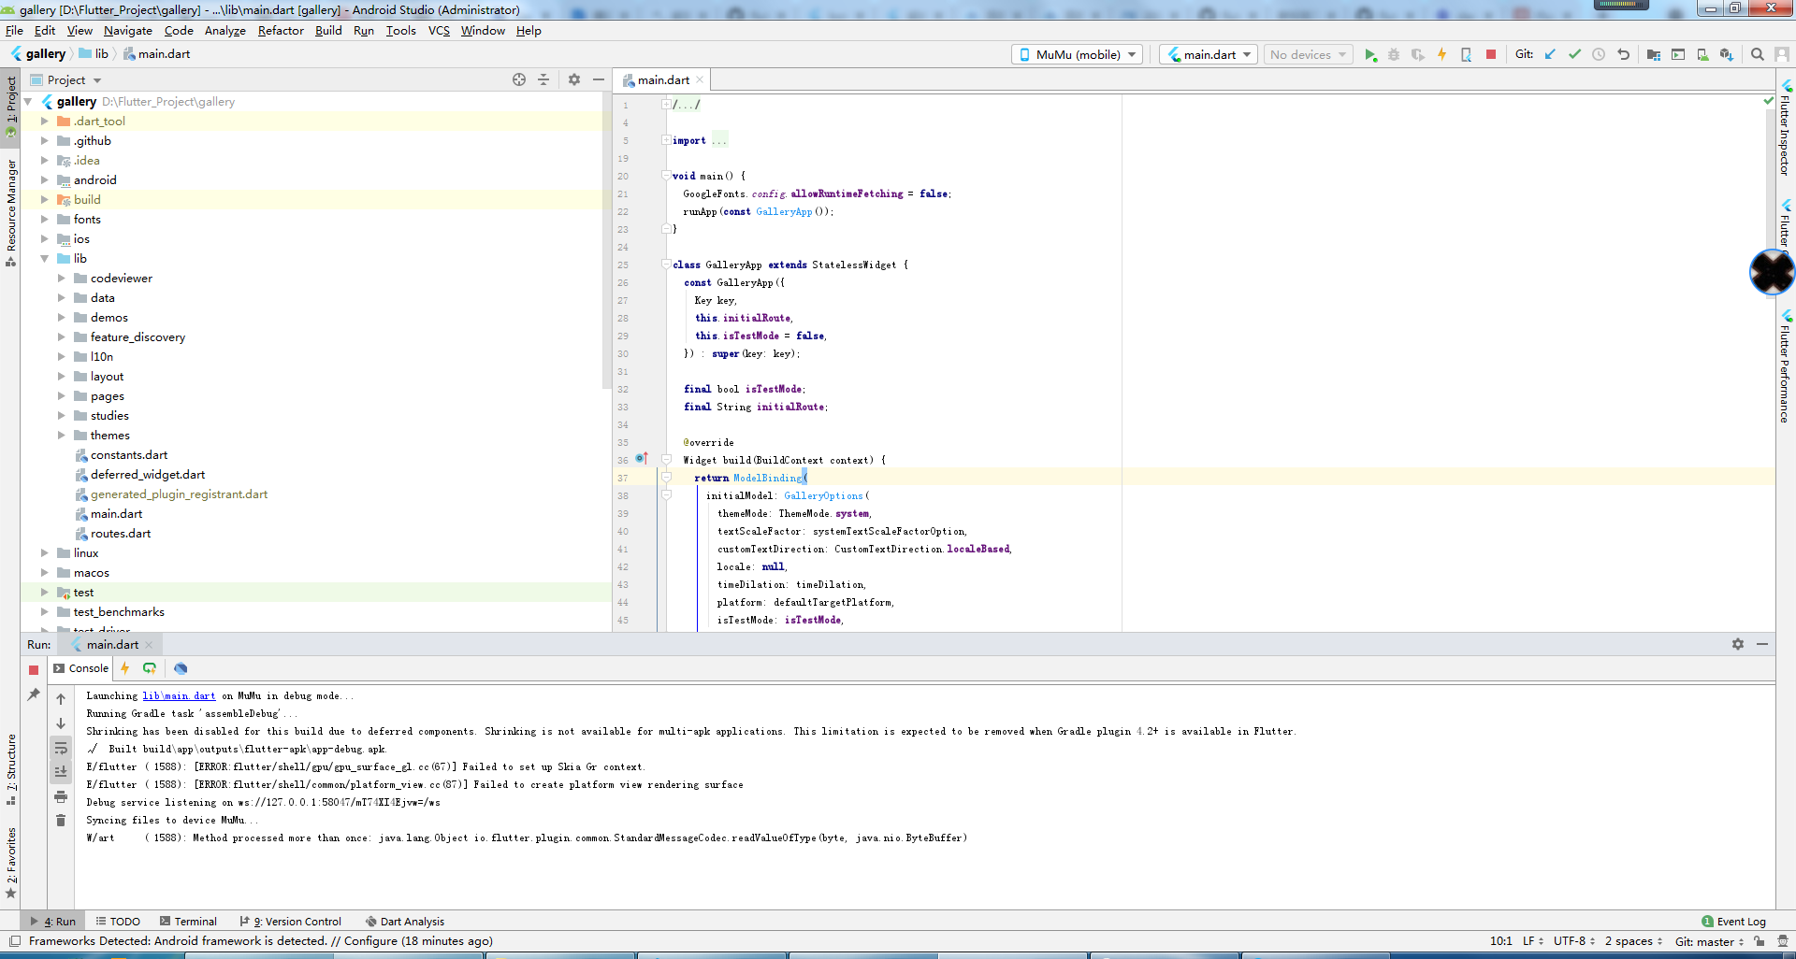This screenshot has height=959, width=1796.
Task: Collapse the lib folder
Action: click(43, 258)
